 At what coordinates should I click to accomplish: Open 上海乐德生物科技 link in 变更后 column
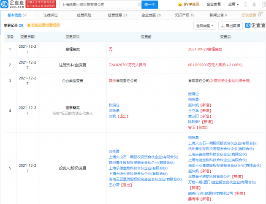click(217, 155)
